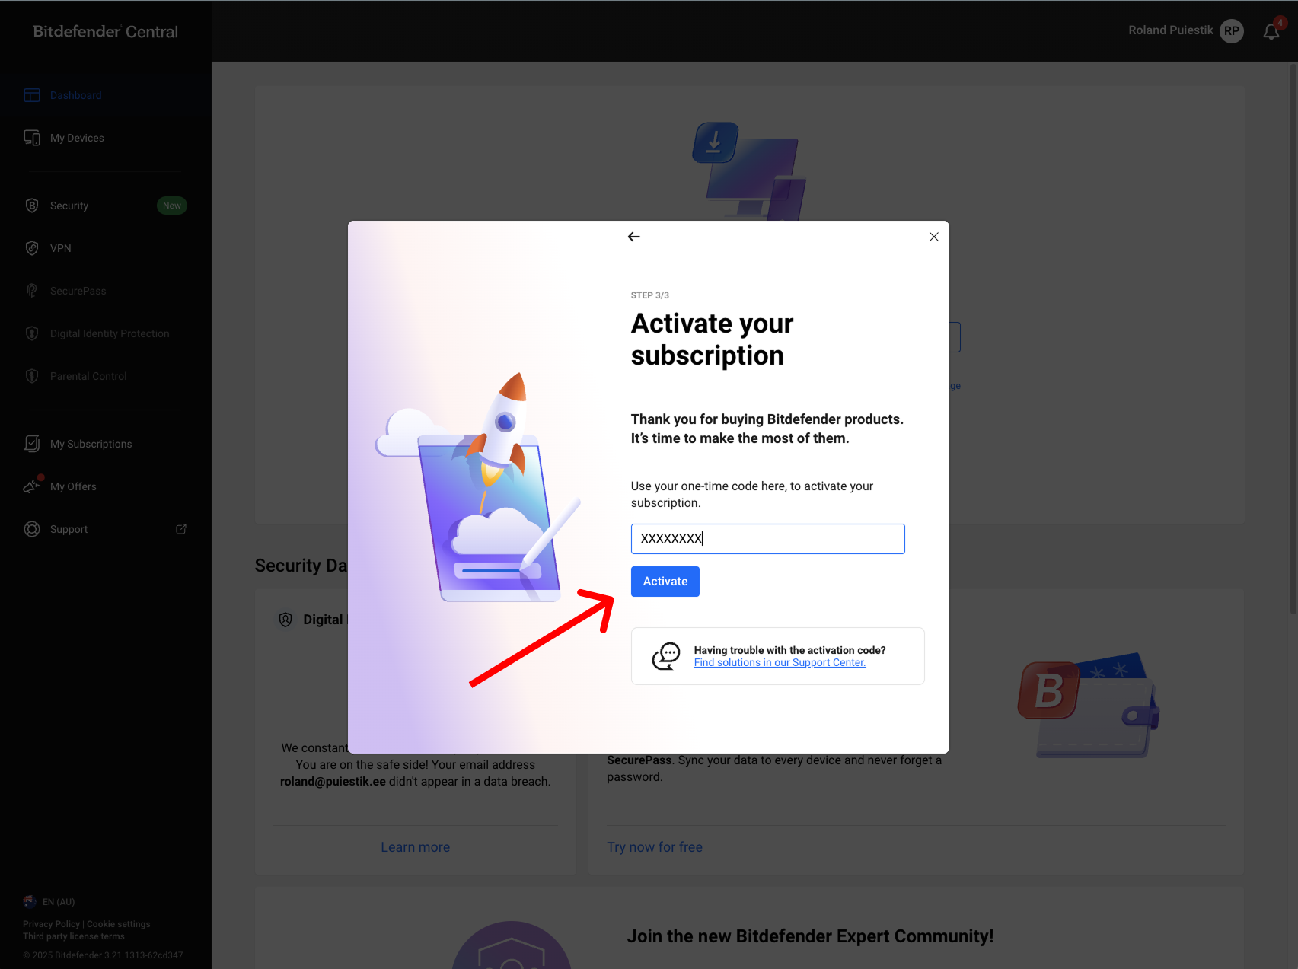
Task: Open the Find solutions in our Support Center link
Action: 780,663
